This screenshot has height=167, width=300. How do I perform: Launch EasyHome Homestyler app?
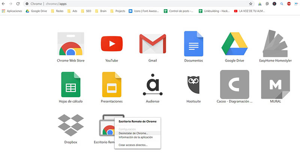275,43
